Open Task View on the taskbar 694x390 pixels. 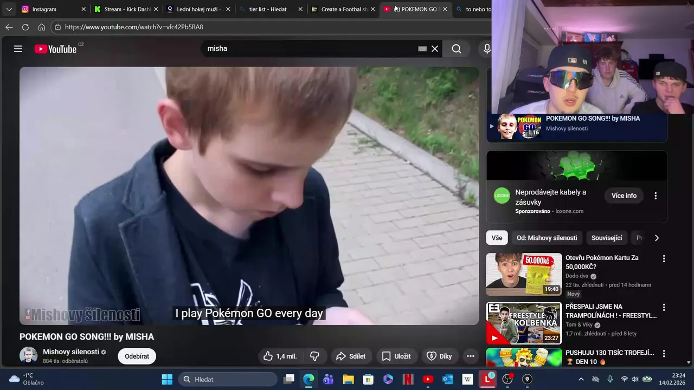289,379
